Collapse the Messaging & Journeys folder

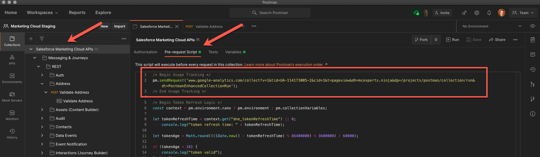pos(35,58)
